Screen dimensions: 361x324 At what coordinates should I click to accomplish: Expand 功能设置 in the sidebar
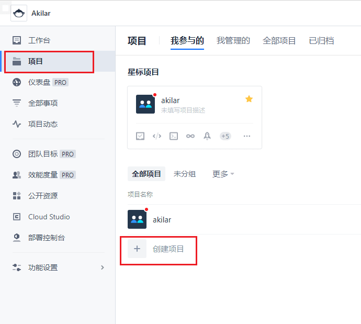[58, 267]
